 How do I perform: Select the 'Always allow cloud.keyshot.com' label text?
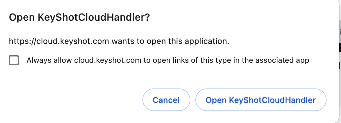84,60
